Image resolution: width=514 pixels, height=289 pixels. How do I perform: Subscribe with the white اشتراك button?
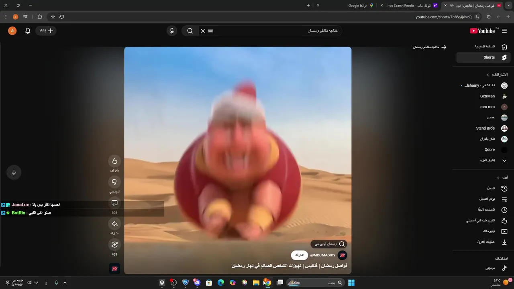(x=300, y=255)
